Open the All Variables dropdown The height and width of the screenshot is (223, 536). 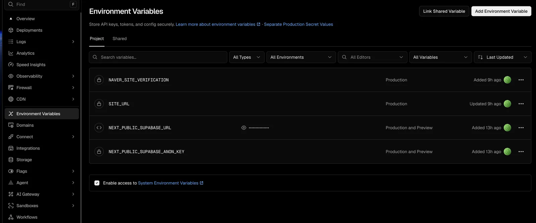[441, 57]
